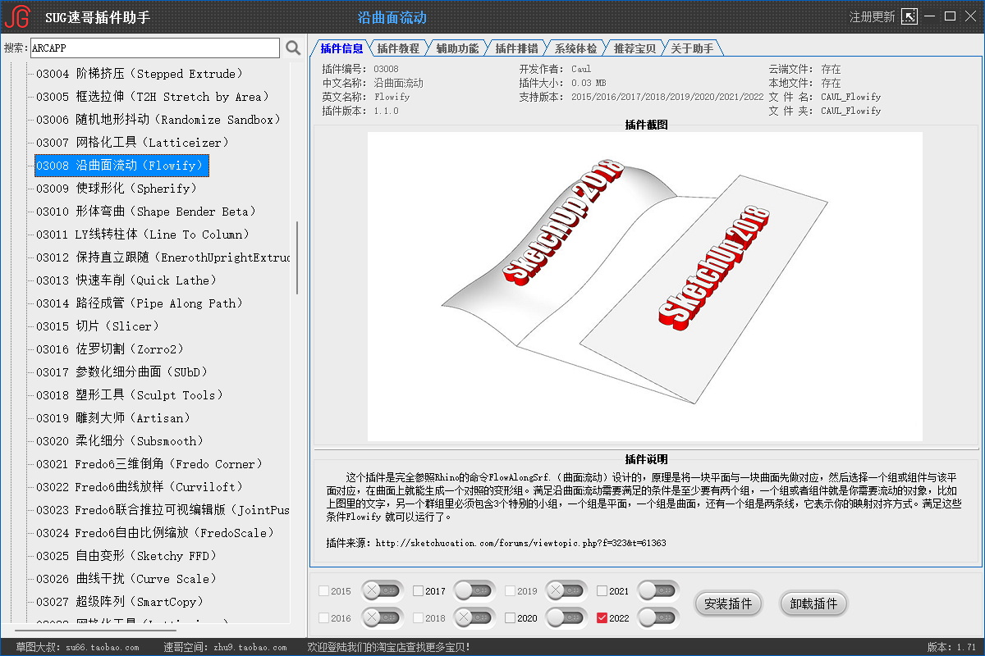
Task: Switch to compact window mode icon
Action: [x=909, y=16]
